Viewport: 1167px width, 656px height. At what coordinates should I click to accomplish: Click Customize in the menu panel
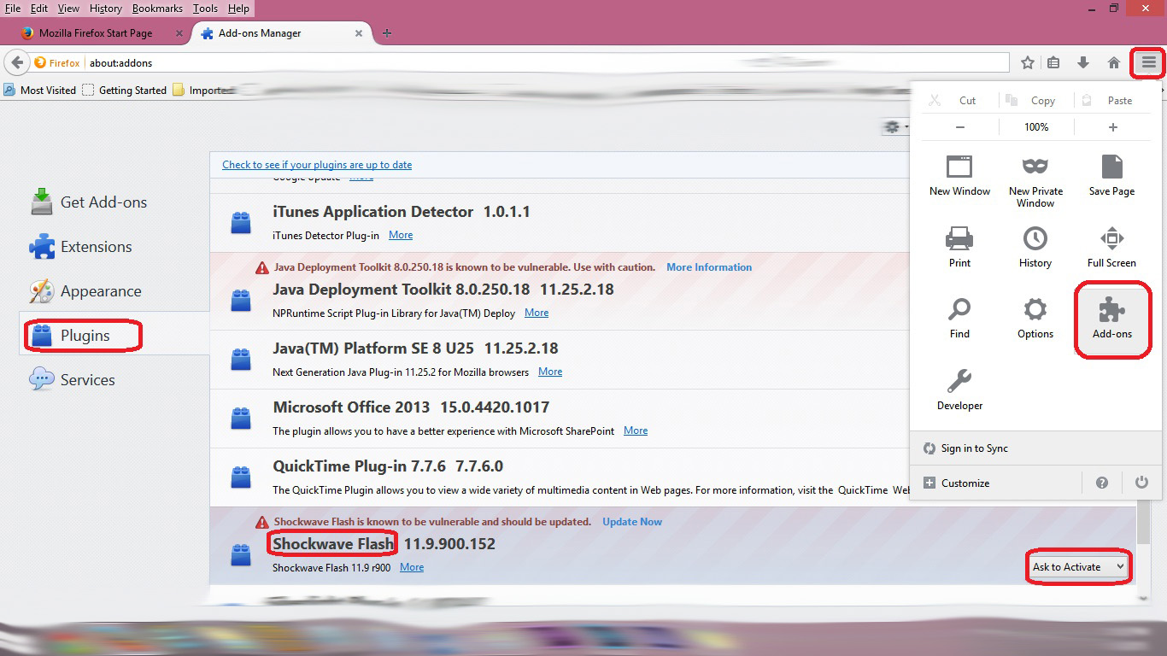(957, 483)
